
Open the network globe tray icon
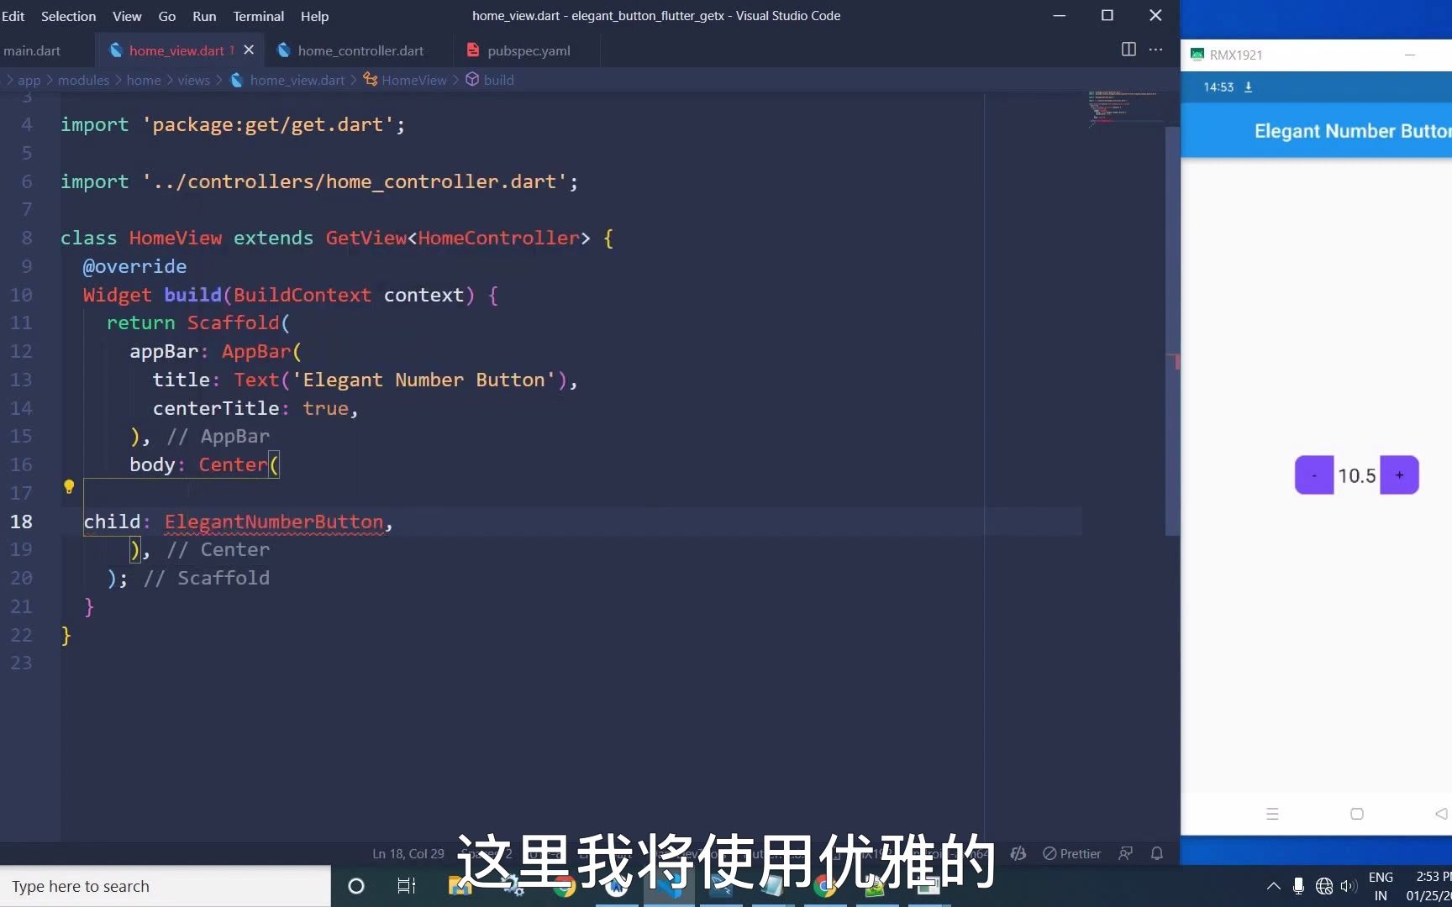click(x=1324, y=886)
